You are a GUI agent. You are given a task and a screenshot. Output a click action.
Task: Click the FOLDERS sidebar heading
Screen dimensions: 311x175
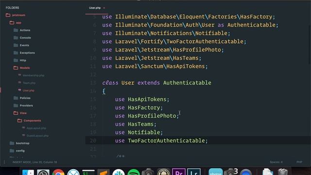click(x=12, y=8)
